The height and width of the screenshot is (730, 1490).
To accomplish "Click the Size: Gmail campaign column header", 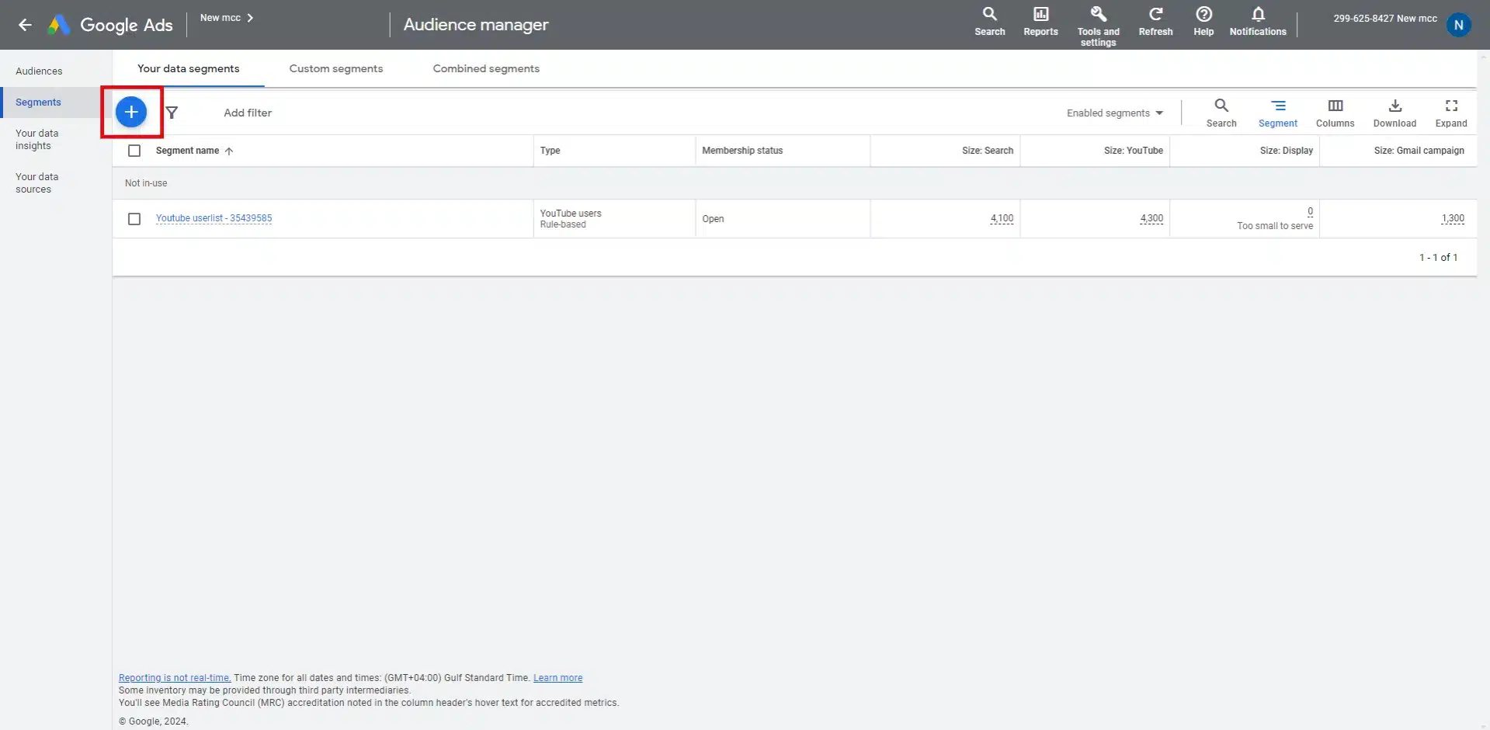I will pos(1419,151).
